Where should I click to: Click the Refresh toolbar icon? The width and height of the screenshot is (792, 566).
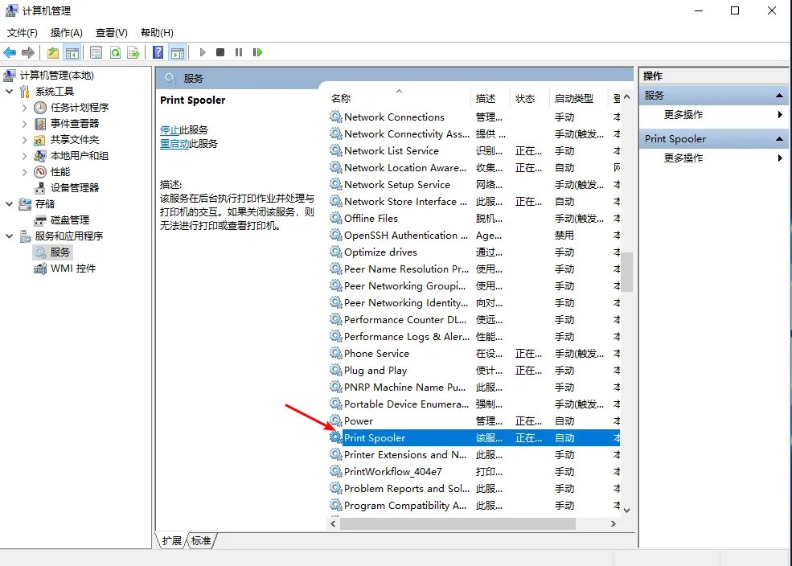(x=115, y=52)
